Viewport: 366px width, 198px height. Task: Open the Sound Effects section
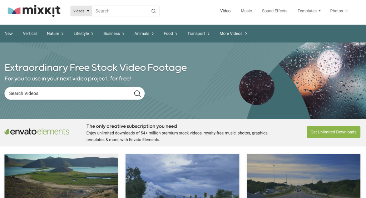click(x=274, y=11)
